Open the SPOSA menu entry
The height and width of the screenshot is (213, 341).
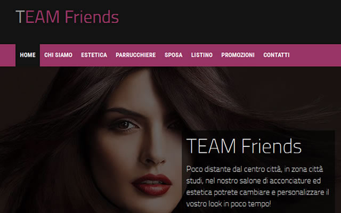(173, 55)
